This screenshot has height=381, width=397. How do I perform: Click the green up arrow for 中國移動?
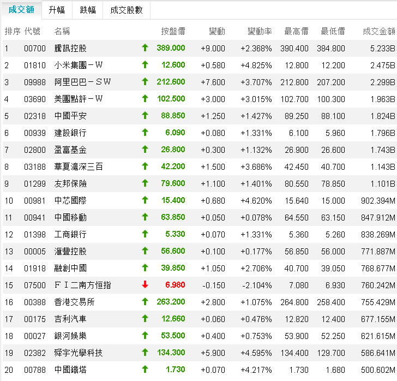coord(145,217)
